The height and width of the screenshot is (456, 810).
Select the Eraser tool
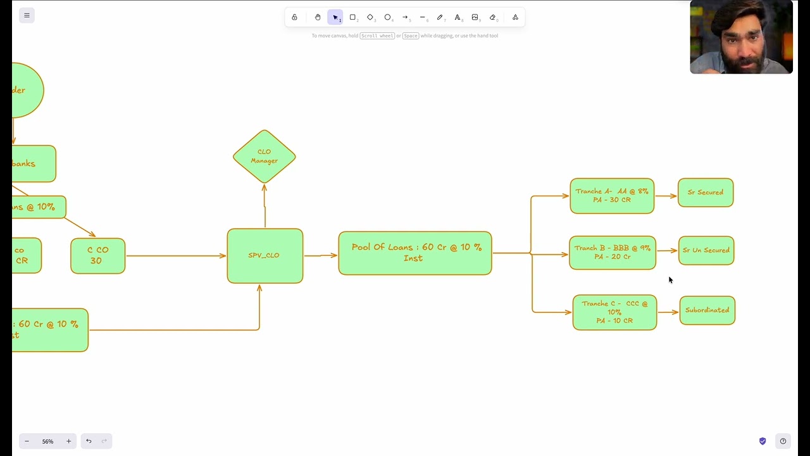(x=493, y=17)
